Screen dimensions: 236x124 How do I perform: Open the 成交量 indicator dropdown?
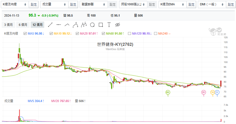54,4
